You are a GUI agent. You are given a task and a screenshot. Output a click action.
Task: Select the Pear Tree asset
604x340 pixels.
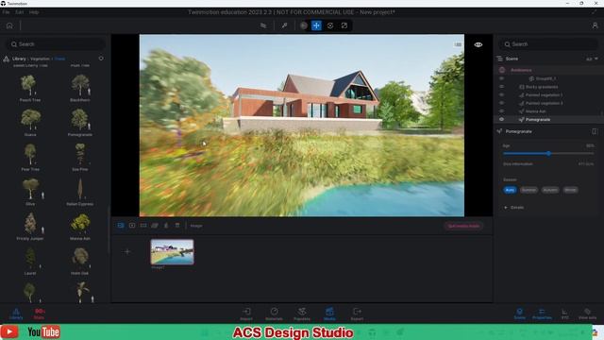[x=30, y=158]
